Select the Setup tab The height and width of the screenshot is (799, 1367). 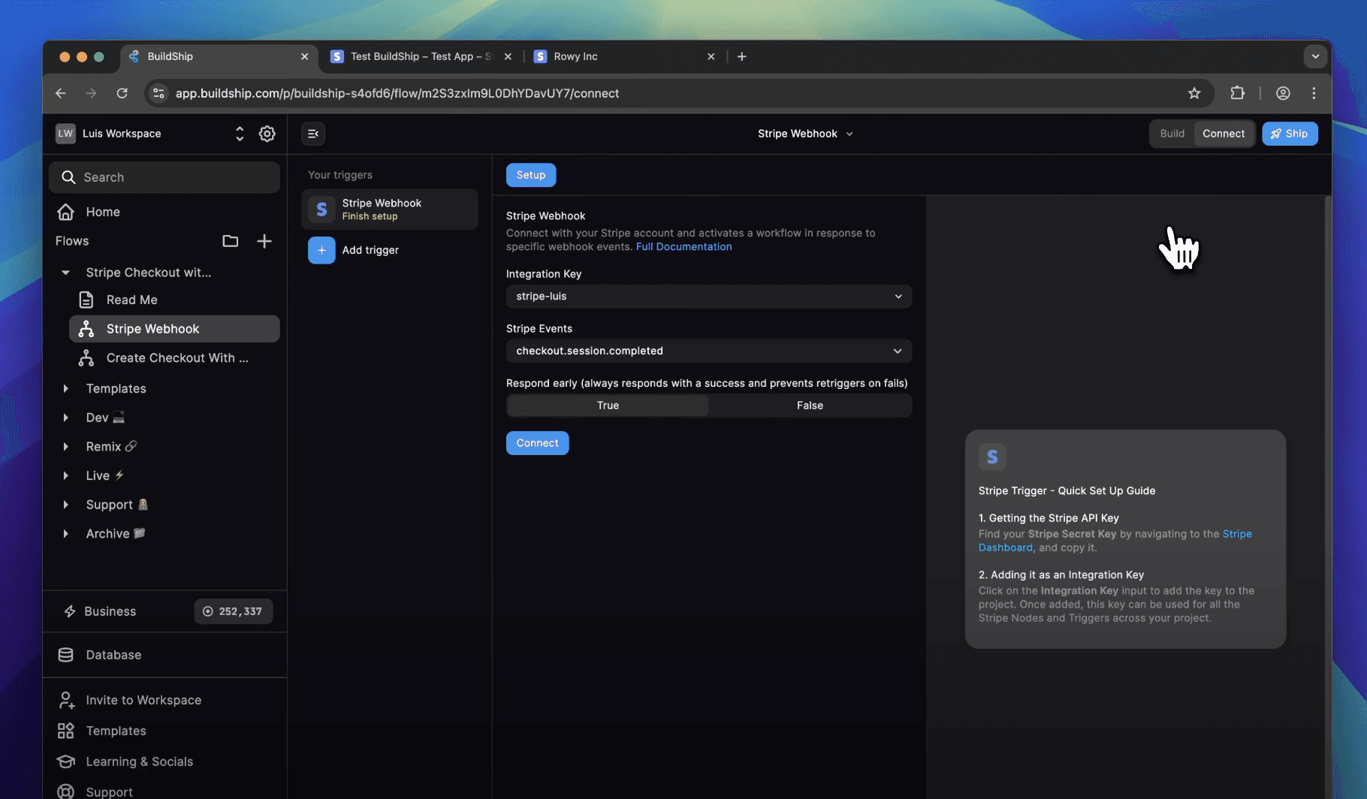(x=531, y=175)
